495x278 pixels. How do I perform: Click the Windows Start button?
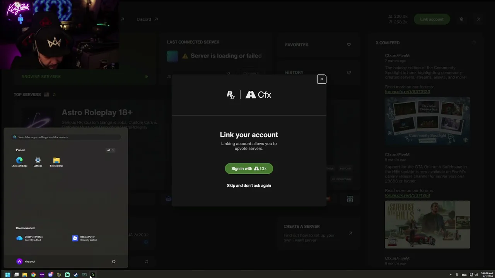pyautogui.click(x=7, y=275)
